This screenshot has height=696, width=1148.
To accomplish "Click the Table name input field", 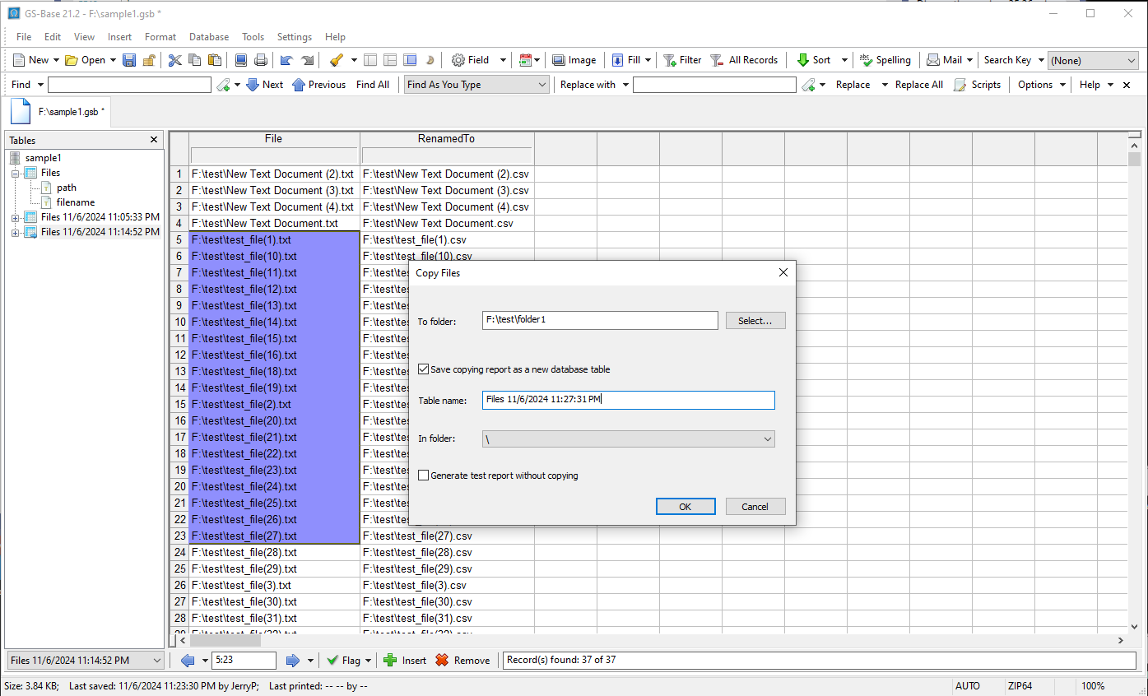I will [x=629, y=400].
